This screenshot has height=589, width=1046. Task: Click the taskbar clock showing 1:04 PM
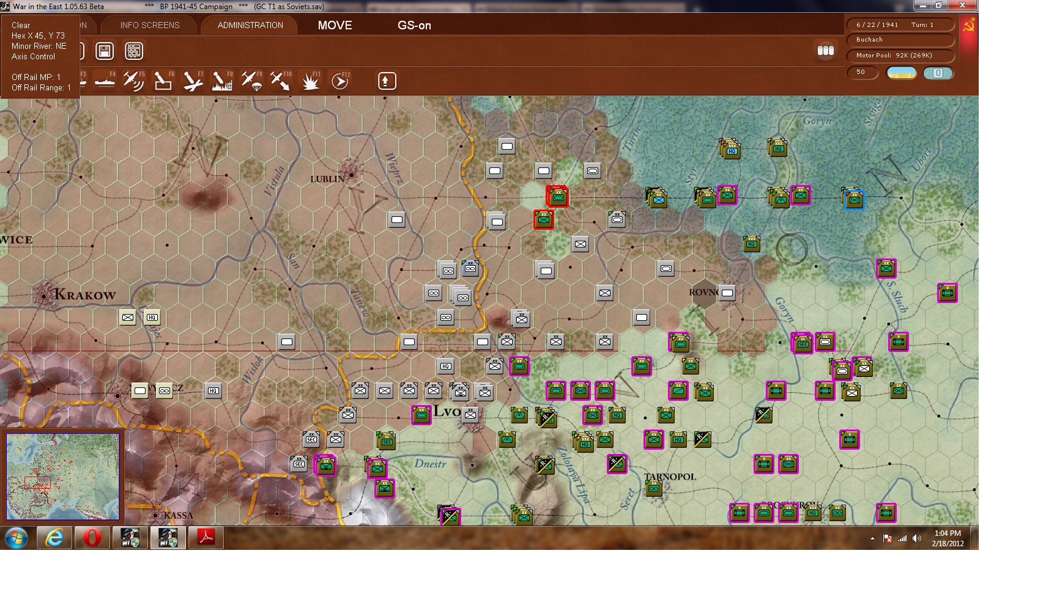(x=948, y=538)
